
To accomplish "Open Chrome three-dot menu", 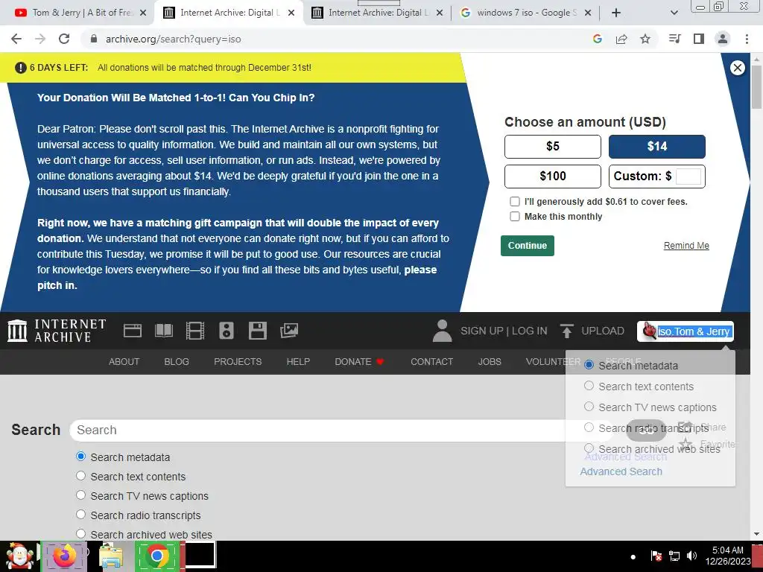I will (x=747, y=39).
